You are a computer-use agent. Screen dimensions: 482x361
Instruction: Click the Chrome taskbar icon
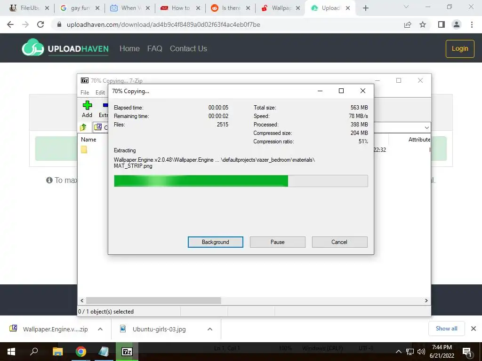coord(80,352)
